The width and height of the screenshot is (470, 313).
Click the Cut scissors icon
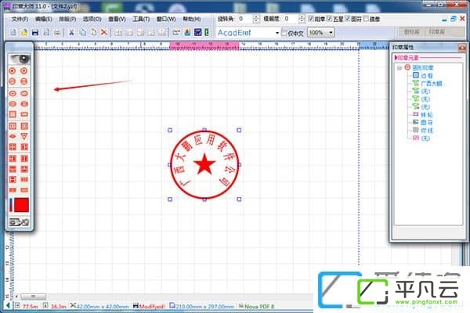71,32
